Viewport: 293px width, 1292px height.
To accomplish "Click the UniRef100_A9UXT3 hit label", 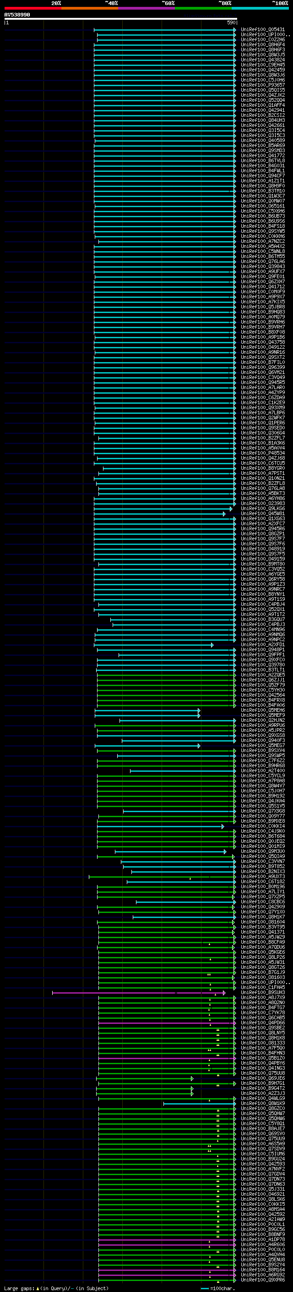I will (262, 876).
